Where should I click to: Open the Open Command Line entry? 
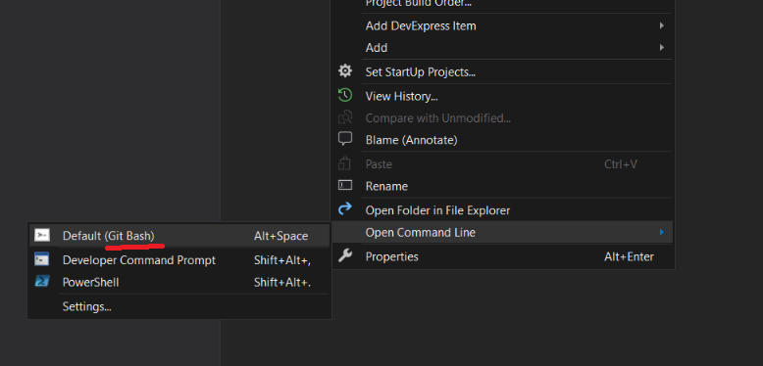coord(502,232)
